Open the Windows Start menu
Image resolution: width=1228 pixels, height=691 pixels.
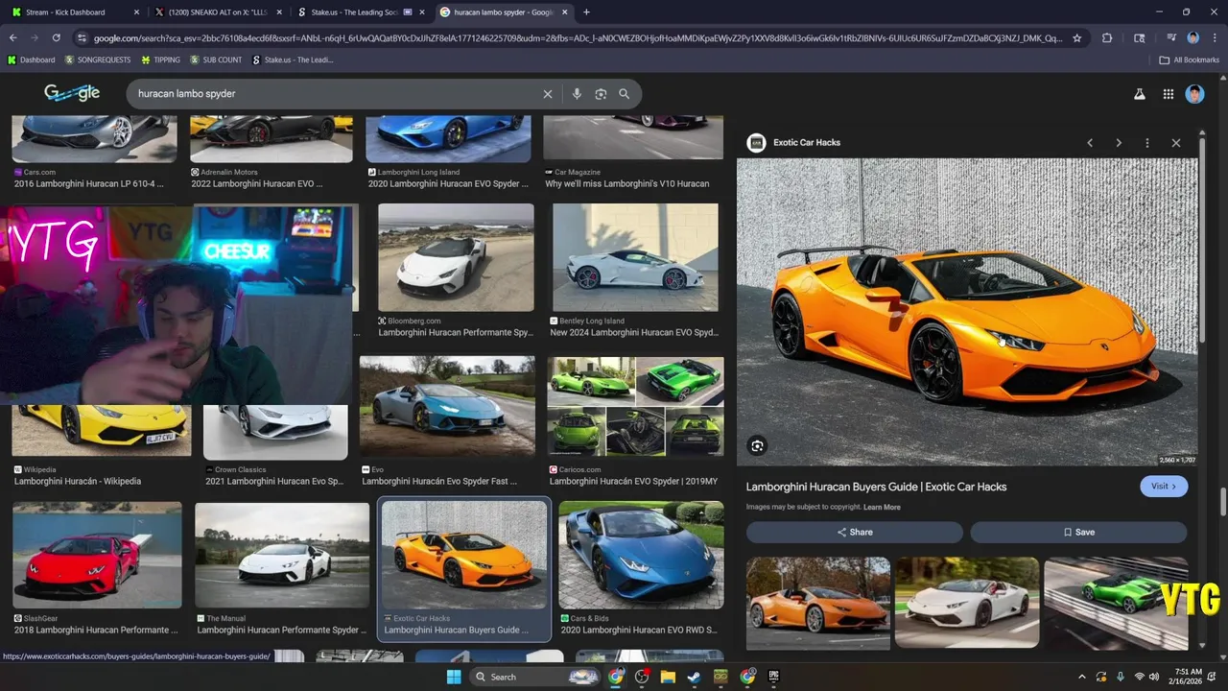click(454, 677)
